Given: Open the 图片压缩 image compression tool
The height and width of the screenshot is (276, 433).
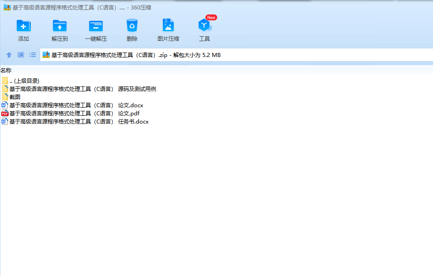Looking at the screenshot, I should 168,25.
